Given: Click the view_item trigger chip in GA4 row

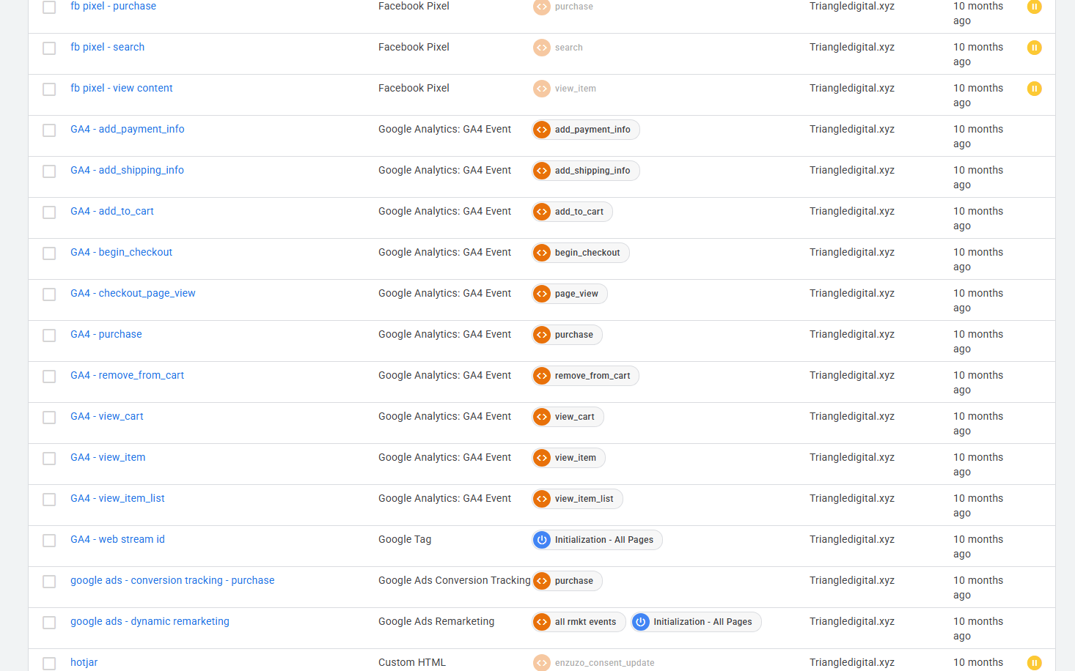Looking at the screenshot, I should pos(569,458).
